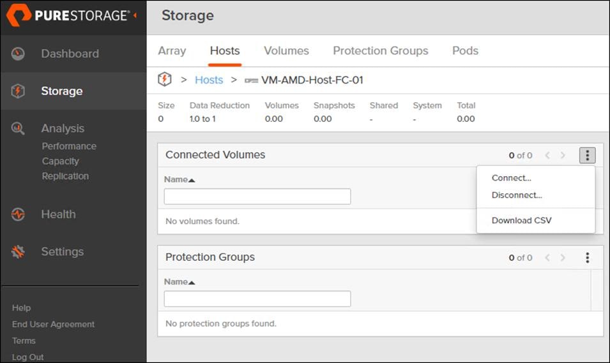Open Settings in the sidebar
The width and height of the screenshot is (610, 363).
[x=62, y=252]
